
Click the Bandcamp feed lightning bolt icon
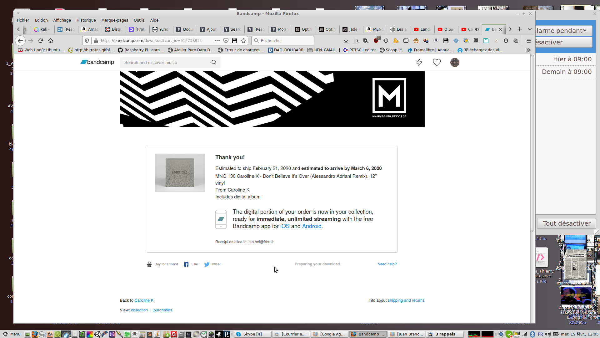pyautogui.click(x=419, y=63)
